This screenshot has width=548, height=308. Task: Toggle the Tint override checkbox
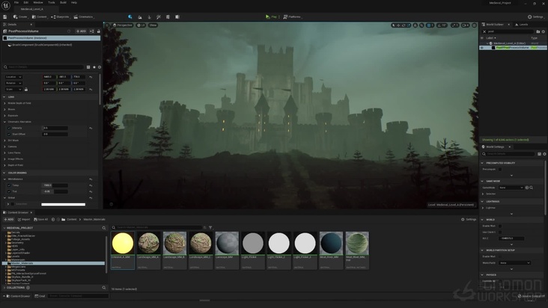9,191
